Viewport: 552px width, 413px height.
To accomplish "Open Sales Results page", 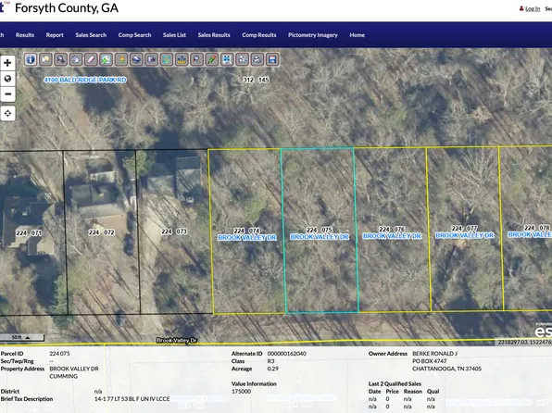I will (x=214, y=35).
